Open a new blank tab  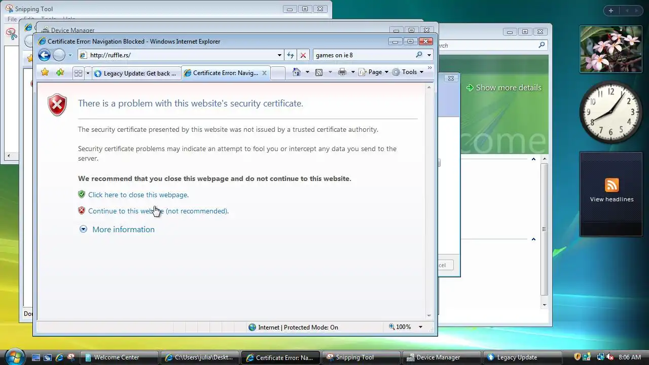(277, 73)
